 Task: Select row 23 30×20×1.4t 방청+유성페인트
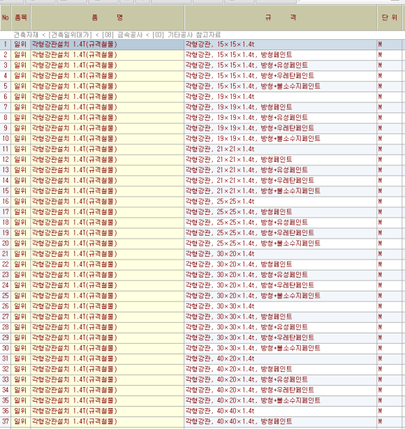tap(246, 275)
